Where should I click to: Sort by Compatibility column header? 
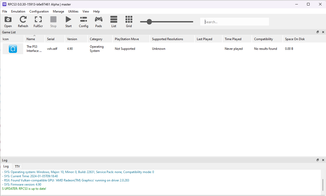[x=267, y=39]
